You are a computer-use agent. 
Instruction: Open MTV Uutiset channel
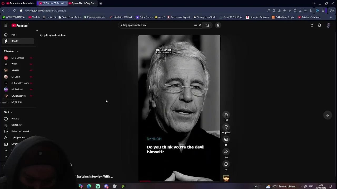(18, 58)
